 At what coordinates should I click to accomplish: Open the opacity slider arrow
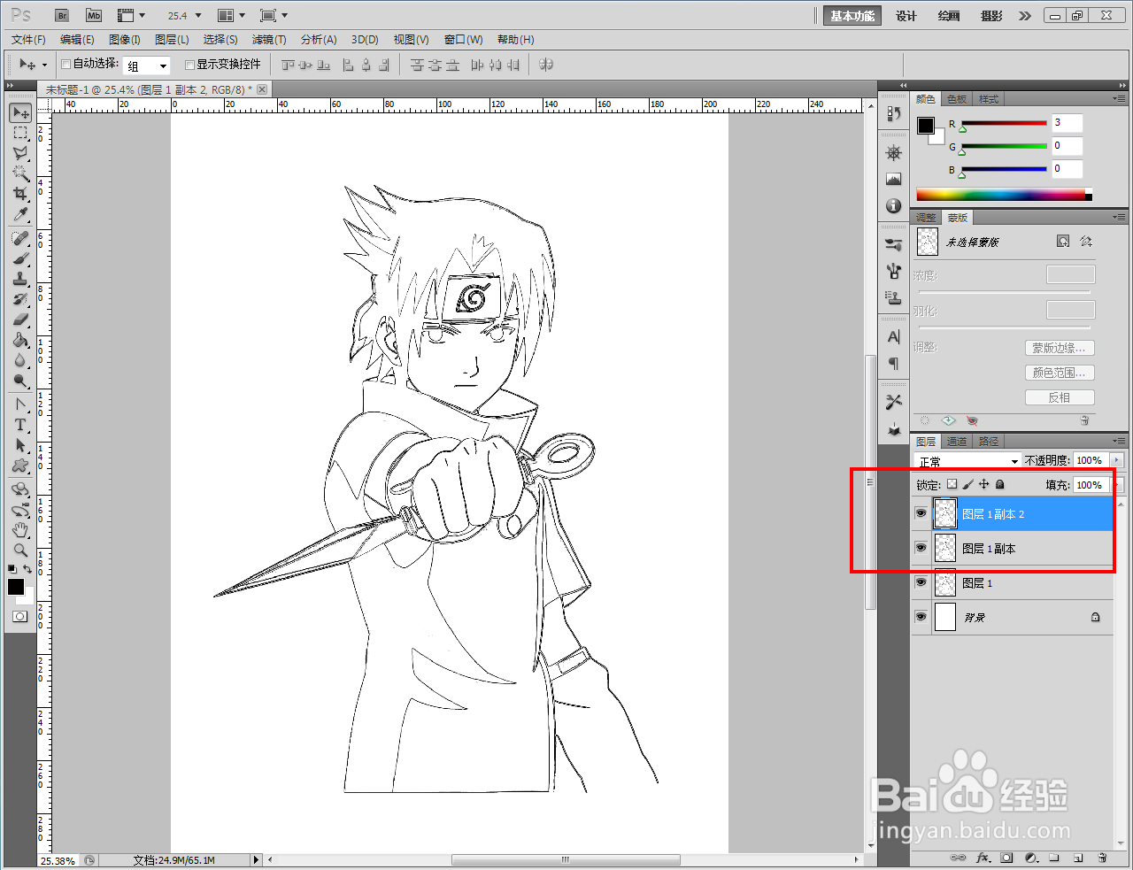tap(1116, 460)
